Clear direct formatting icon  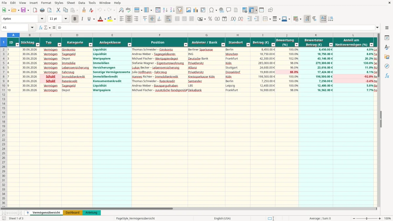coord(91,10)
